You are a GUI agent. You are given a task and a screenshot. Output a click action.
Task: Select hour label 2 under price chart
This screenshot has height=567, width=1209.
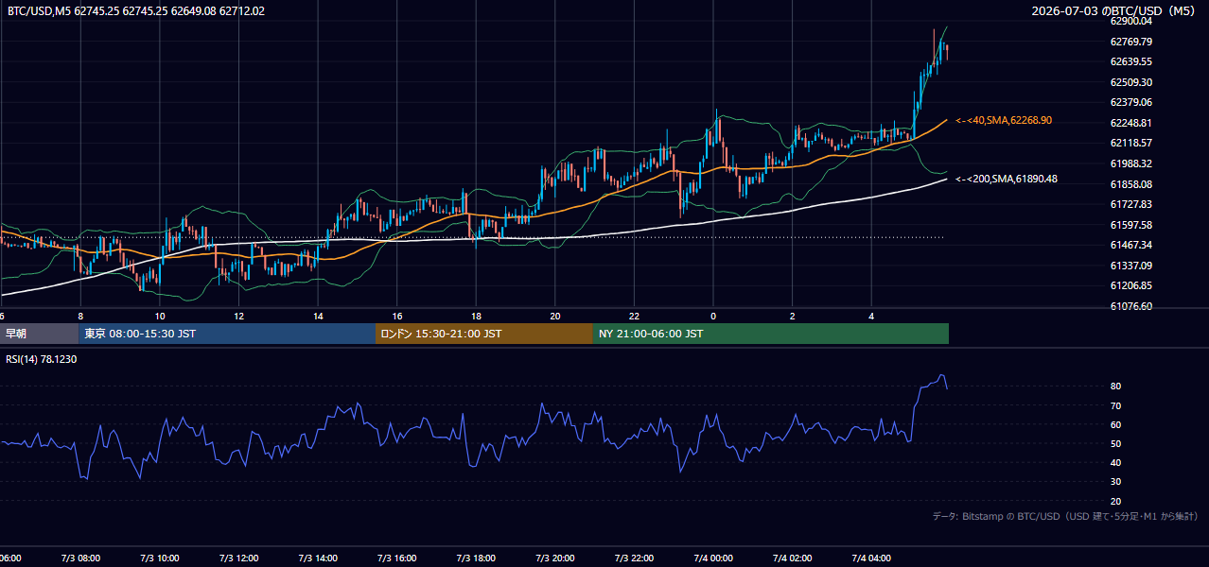tap(793, 316)
